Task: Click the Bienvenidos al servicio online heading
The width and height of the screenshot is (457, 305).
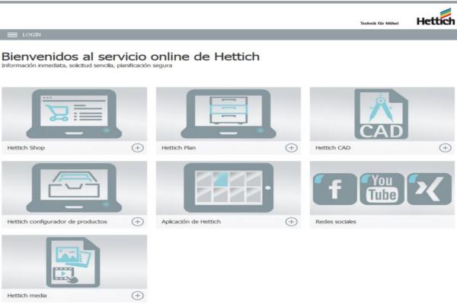Action: coord(130,56)
